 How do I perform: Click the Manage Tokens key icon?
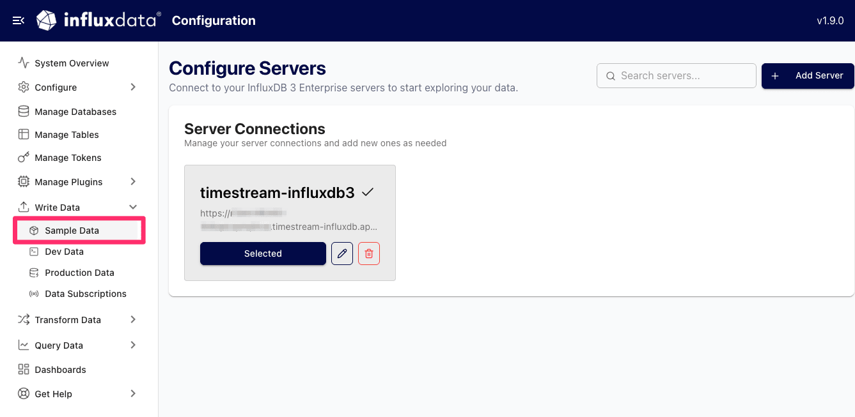24,157
